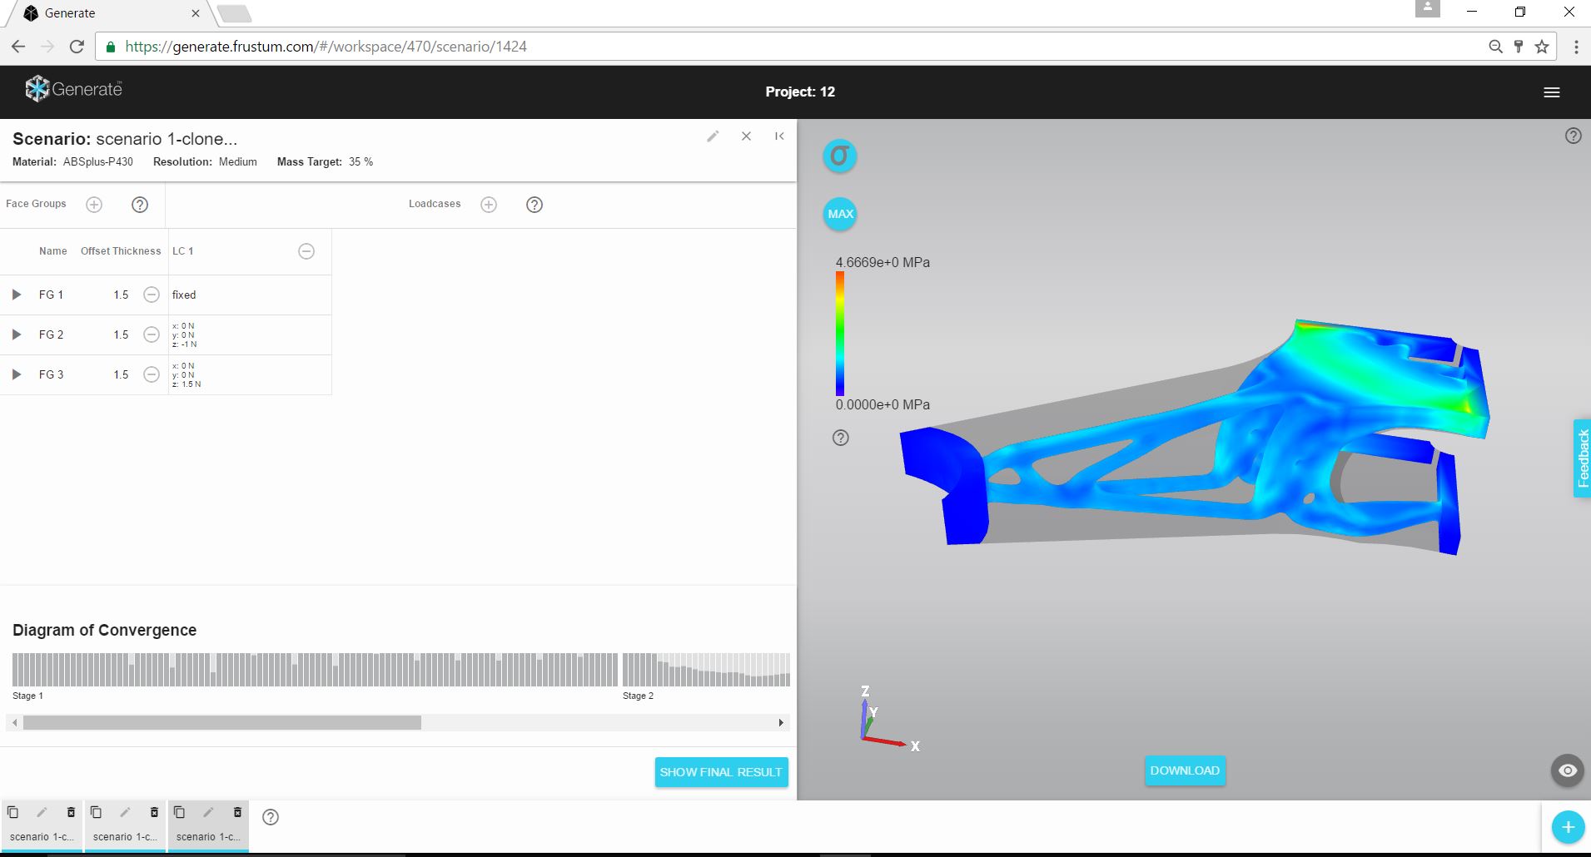Rename the first scenario tab
1591x857 pixels.
[42, 812]
